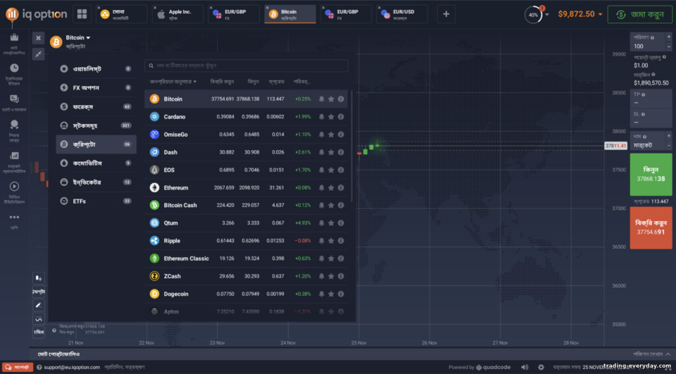Open the More three-dots sidebar item
Screen dimensions: 676x374
14,218
